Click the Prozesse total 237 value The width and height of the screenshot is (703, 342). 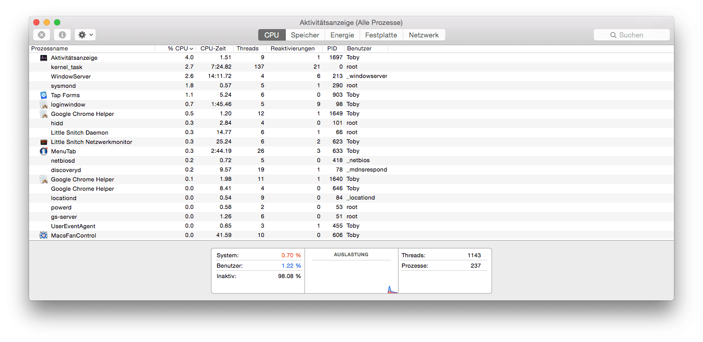(x=475, y=266)
